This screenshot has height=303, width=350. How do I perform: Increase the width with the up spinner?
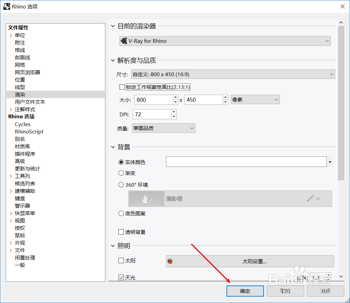pos(176,97)
